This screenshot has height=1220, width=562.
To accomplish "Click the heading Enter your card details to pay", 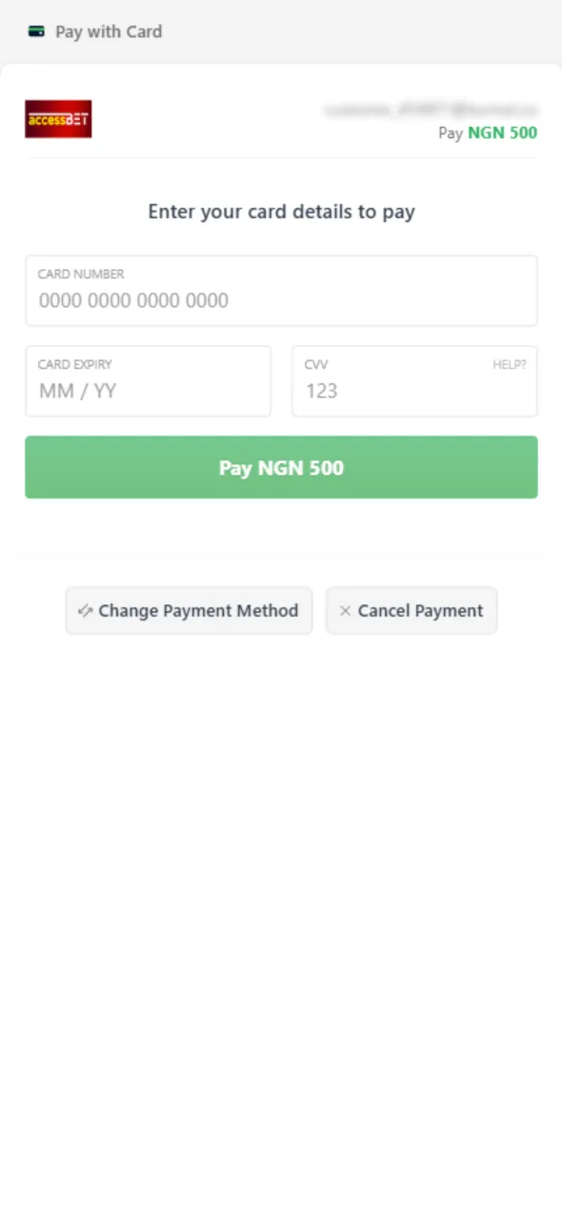I will [281, 212].
